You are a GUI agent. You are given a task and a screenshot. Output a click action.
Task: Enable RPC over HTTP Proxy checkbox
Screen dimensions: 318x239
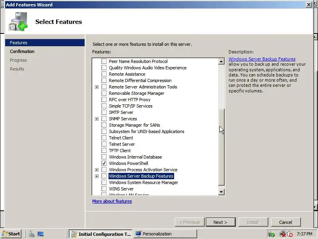coord(104,99)
